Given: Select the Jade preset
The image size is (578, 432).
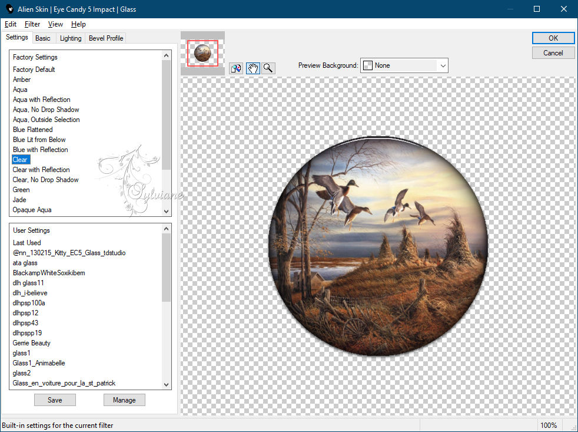Looking at the screenshot, I should click(19, 200).
